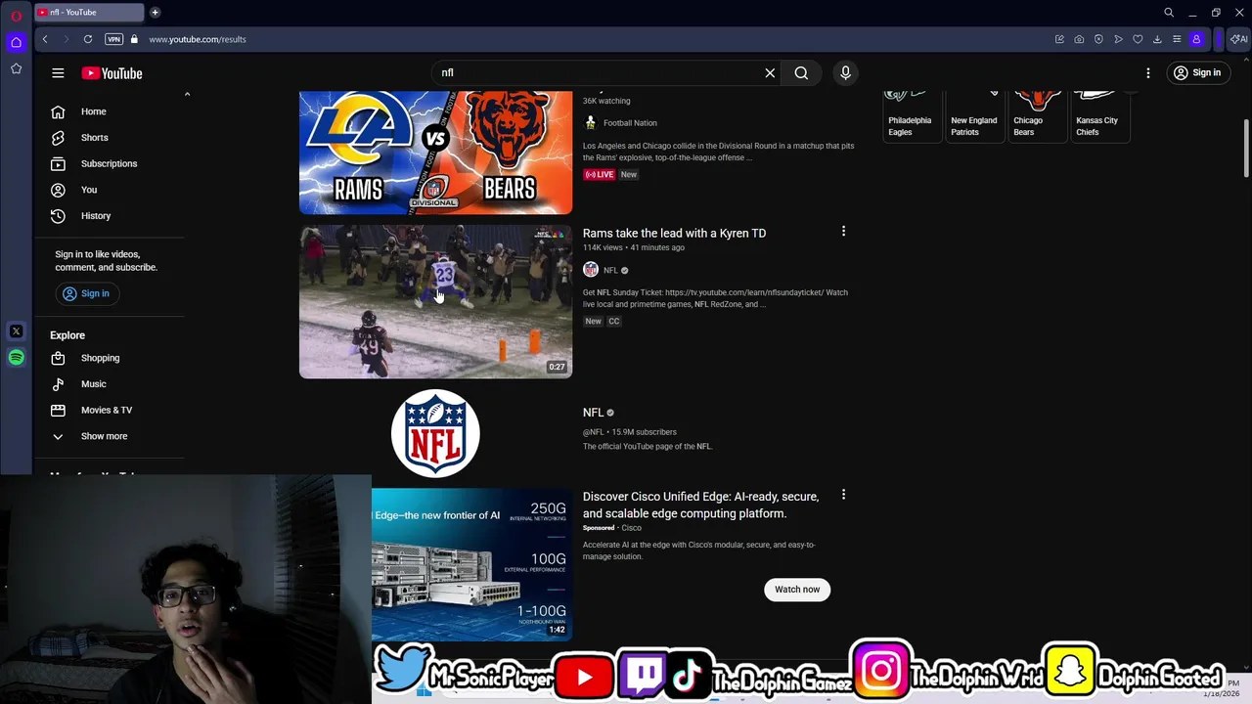
Task: Run search with the magnifier button
Action: [801, 72]
